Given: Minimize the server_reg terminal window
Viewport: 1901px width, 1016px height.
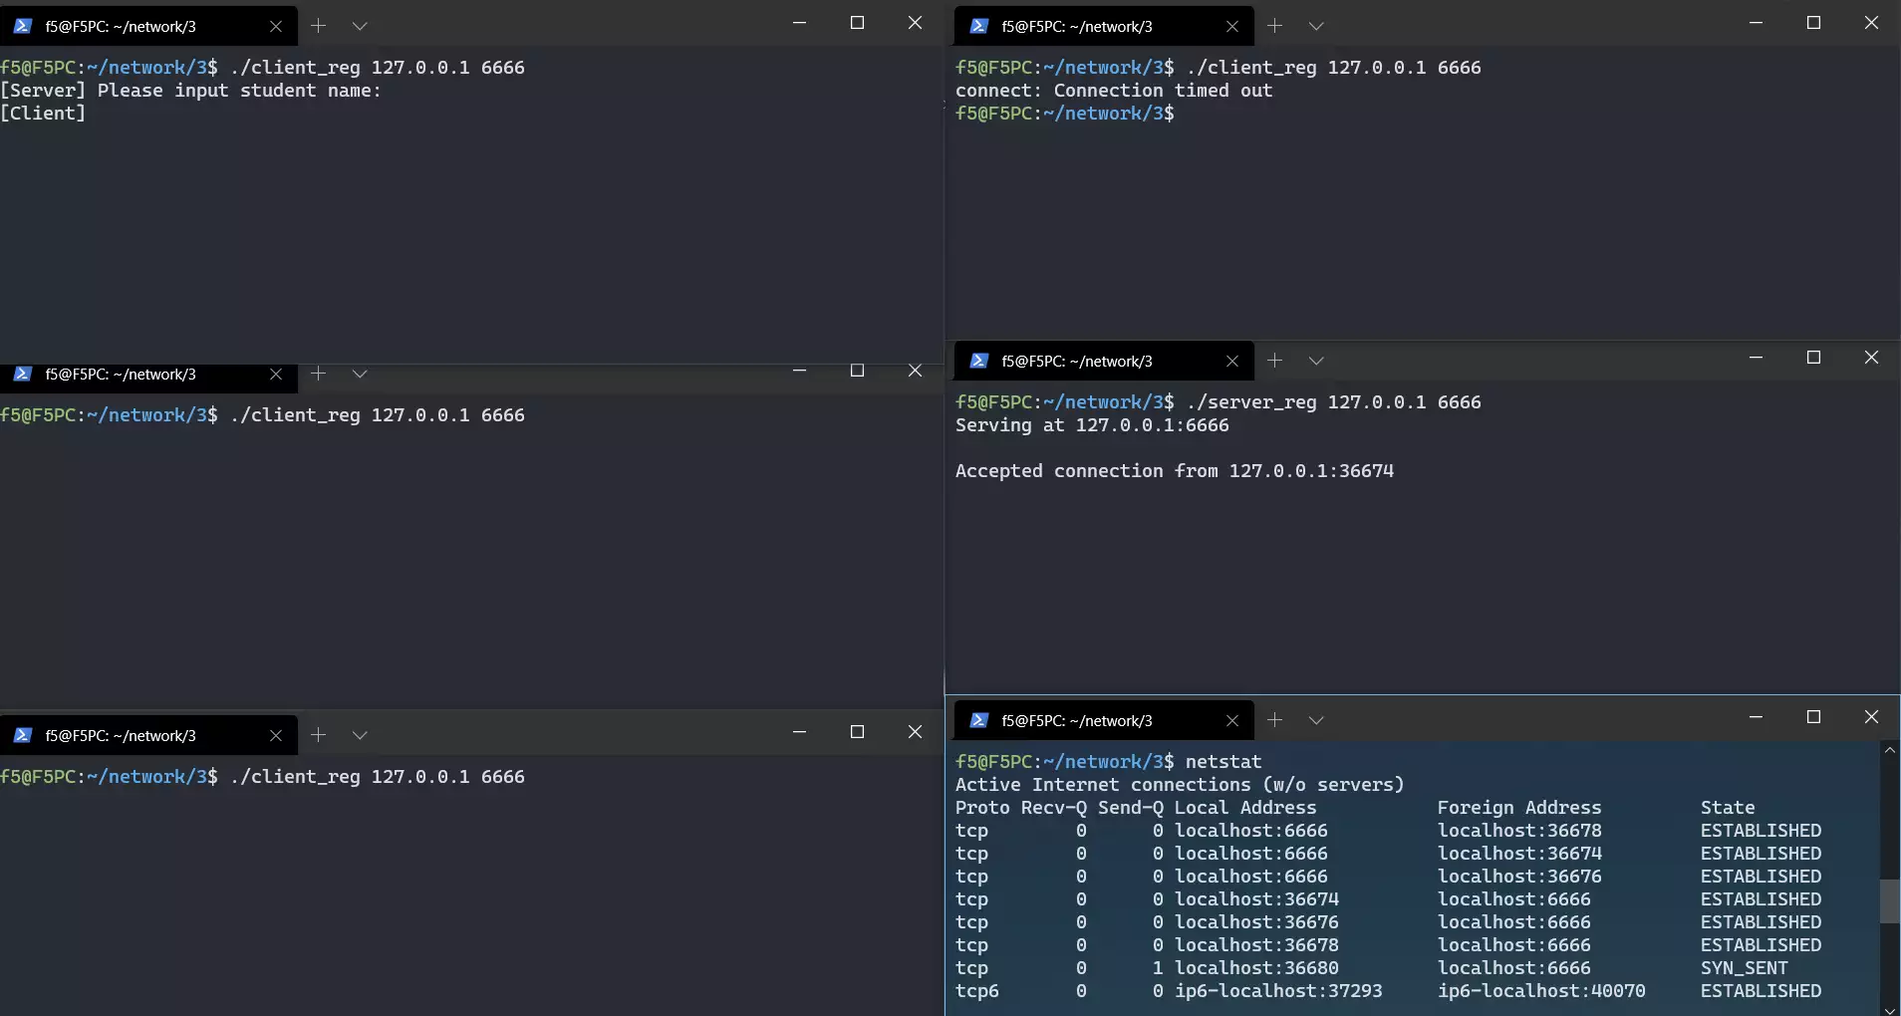Looking at the screenshot, I should [x=1756, y=358].
